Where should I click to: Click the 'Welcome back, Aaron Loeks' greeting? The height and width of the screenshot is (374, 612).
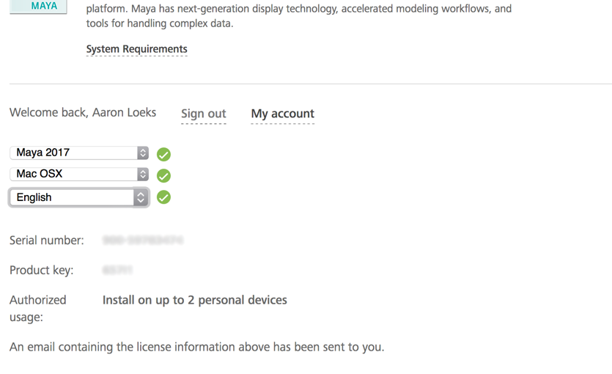click(83, 112)
